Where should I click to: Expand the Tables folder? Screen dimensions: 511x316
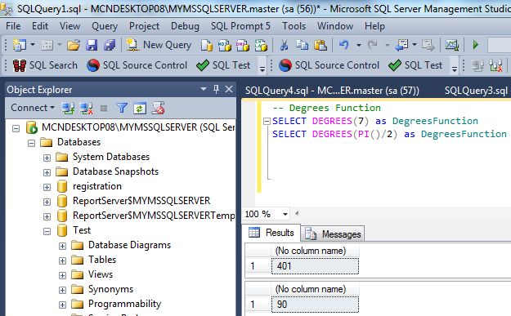63,260
